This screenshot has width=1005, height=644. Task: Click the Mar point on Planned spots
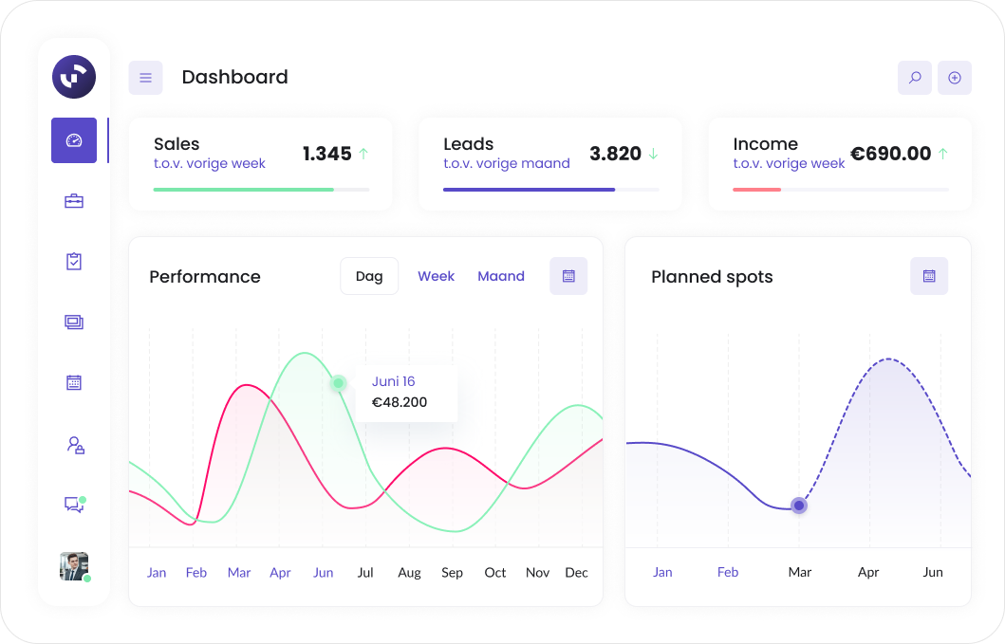click(799, 506)
